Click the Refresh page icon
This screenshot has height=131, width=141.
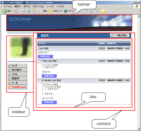click(x=29, y=11)
